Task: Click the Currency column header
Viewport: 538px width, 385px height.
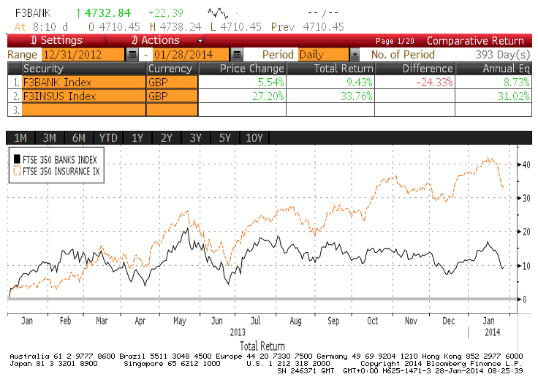Action: [x=173, y=69]
